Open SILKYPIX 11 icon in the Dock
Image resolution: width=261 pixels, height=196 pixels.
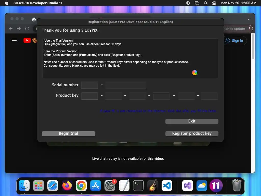point(216,186)
